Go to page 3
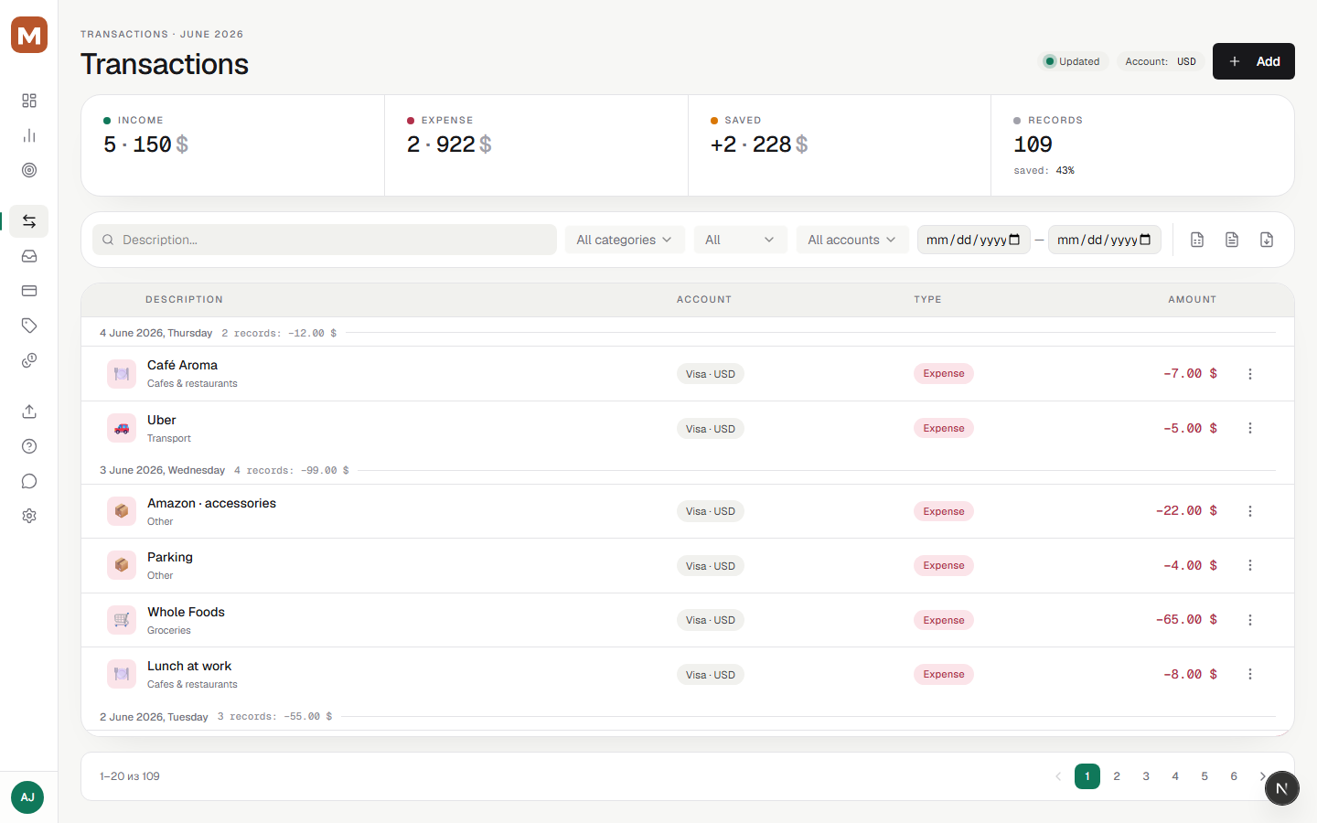The height and width of the screenshot is (823, 1317). coord(1146,776)
